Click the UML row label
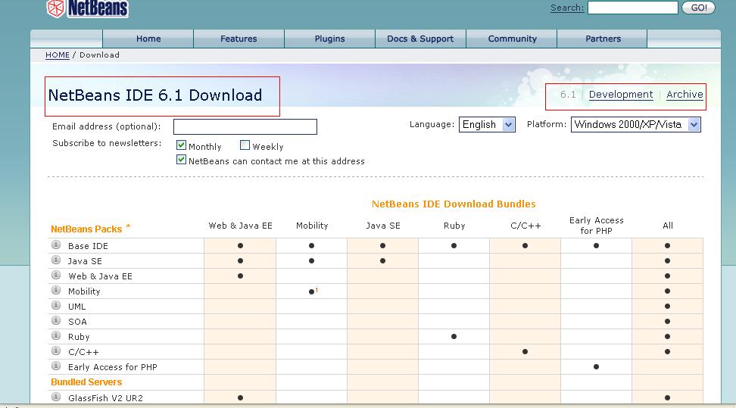Image resolution: width=736 pixels, height=408 pixels. click(76, 307)
